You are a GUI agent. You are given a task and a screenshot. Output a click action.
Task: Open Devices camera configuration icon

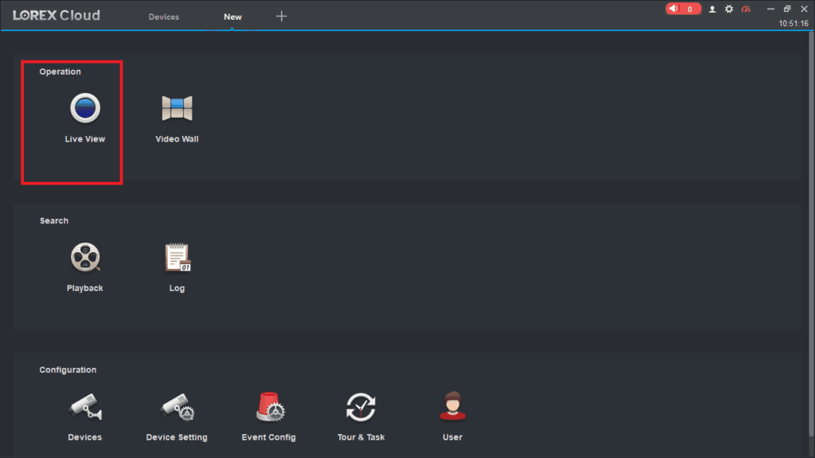[x=85, y=406]
